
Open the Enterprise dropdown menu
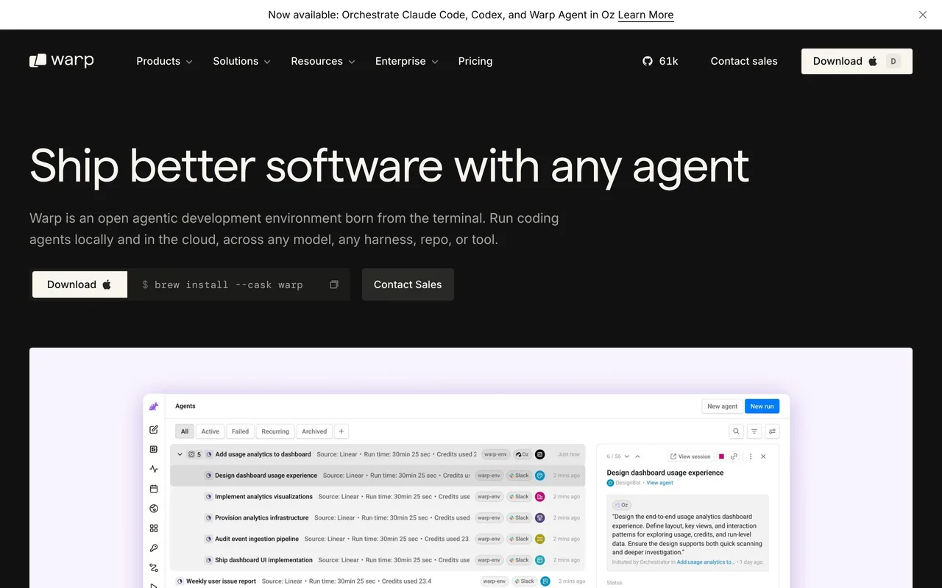coord(406,61)
